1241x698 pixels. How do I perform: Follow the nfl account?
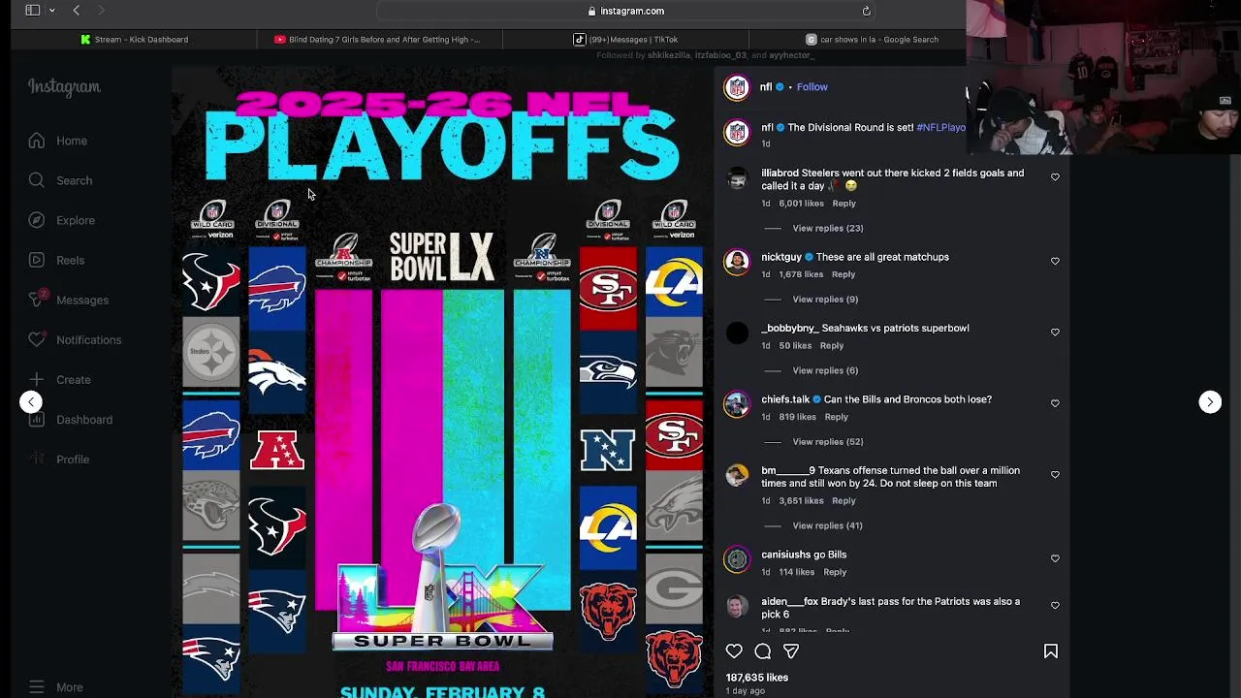(811, 86)
